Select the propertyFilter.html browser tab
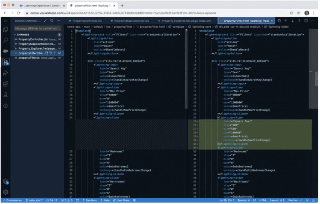 click(x=92, y=6)
